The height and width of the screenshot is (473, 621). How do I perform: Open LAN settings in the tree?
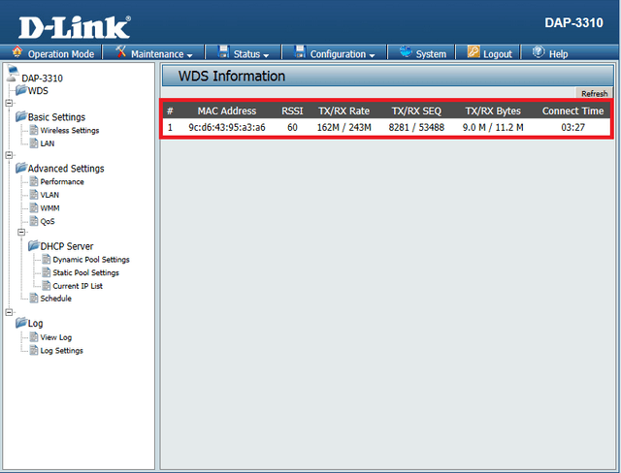pyautogui.click(x=48, y=143)
